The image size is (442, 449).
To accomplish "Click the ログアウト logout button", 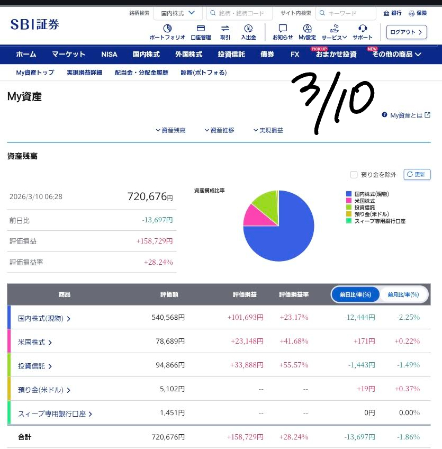I will coord(406,32).
